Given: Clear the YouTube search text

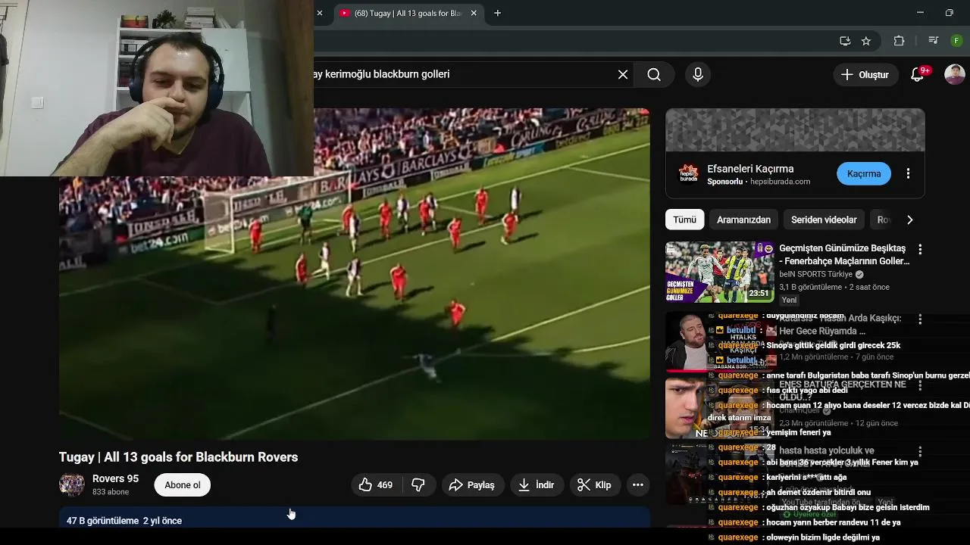Looking at the screenshot, I should 622,74.
